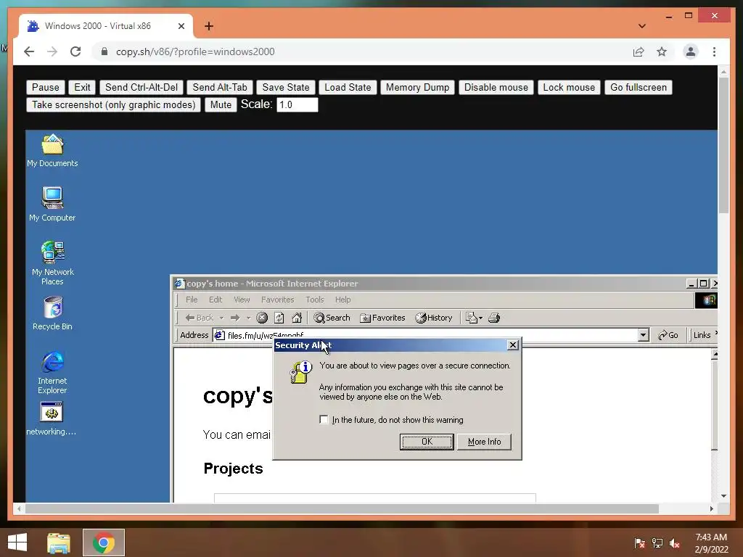Click Chrome taskbar icon
The width and height of the screenshot is (743, 557).
coord(103,542)
